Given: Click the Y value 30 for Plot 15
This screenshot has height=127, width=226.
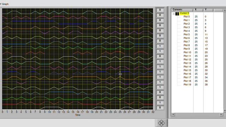Looking at the screenshot, I should (206, 70).
